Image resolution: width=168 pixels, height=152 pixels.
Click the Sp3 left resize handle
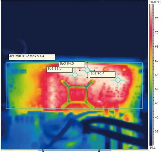[x=80, y=70]
